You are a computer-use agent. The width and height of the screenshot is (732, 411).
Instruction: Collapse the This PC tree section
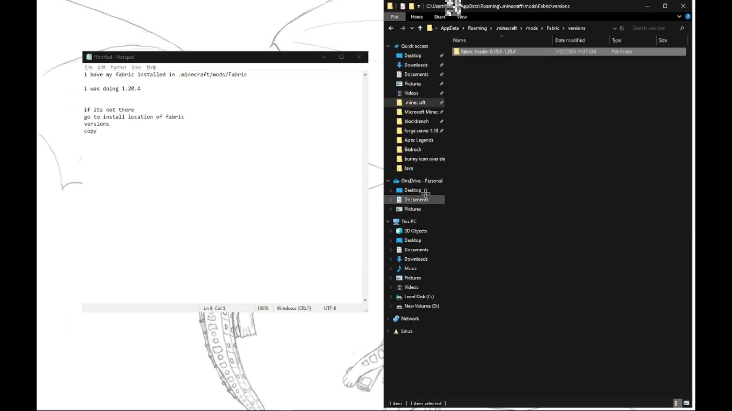click(388, 221)
